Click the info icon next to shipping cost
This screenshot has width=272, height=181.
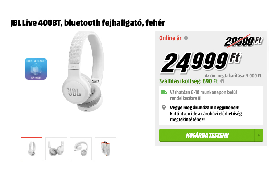click(222, 81)
